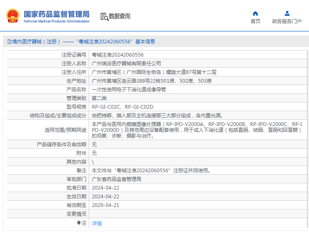Screen dimensions: 309x233
Task: Click product name 一次性使用电子下消化道成像导管
Action: [x=129, y=90]
